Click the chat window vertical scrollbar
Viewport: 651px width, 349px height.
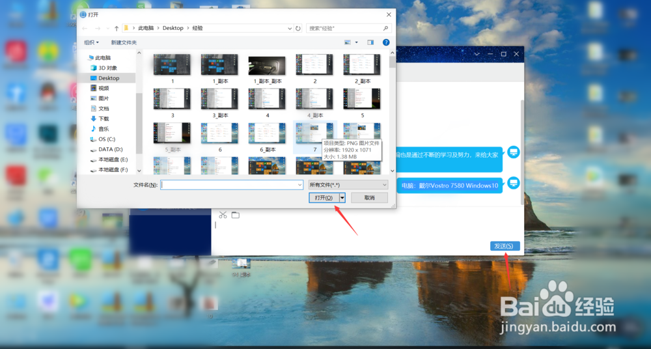pyautogui.click(x=522, y=152)
